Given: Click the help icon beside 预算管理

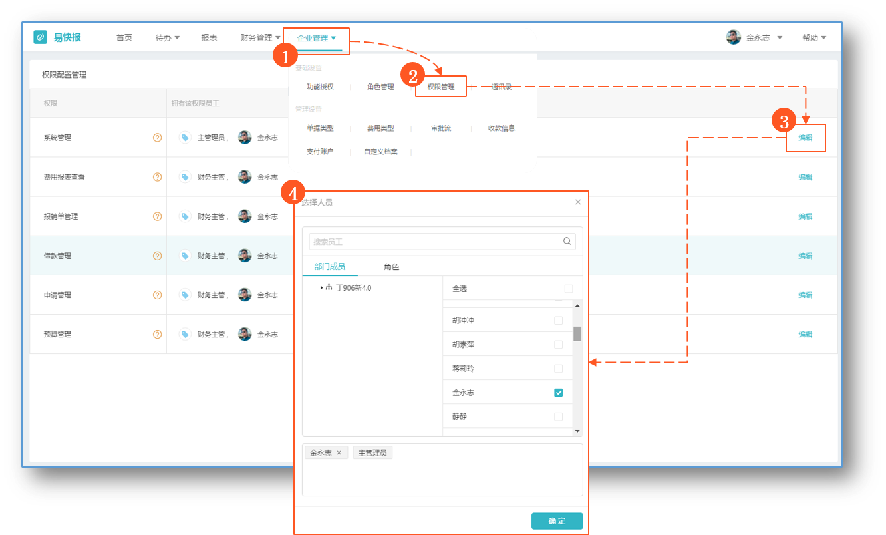Looking at the screenshot, I should point(158,335).
